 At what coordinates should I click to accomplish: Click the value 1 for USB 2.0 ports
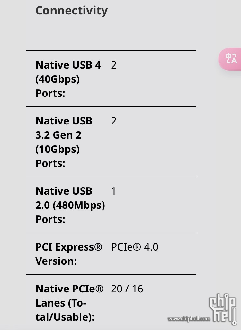113,191
